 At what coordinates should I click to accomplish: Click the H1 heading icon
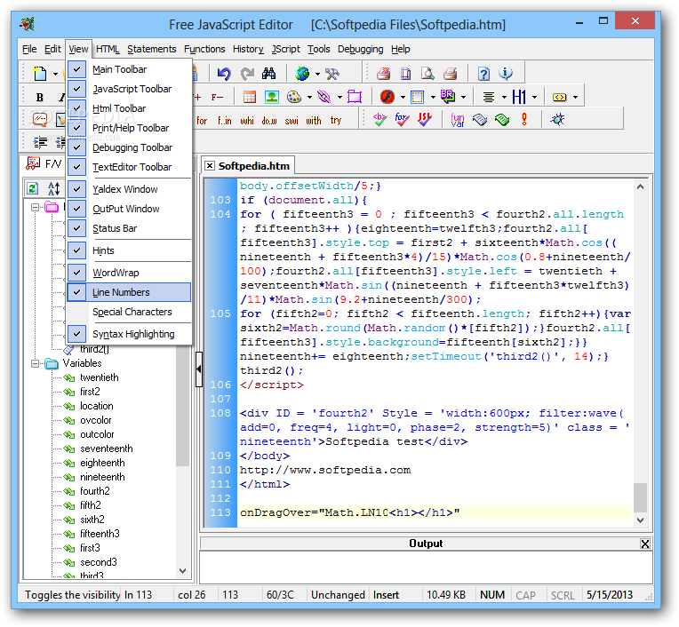519,97
